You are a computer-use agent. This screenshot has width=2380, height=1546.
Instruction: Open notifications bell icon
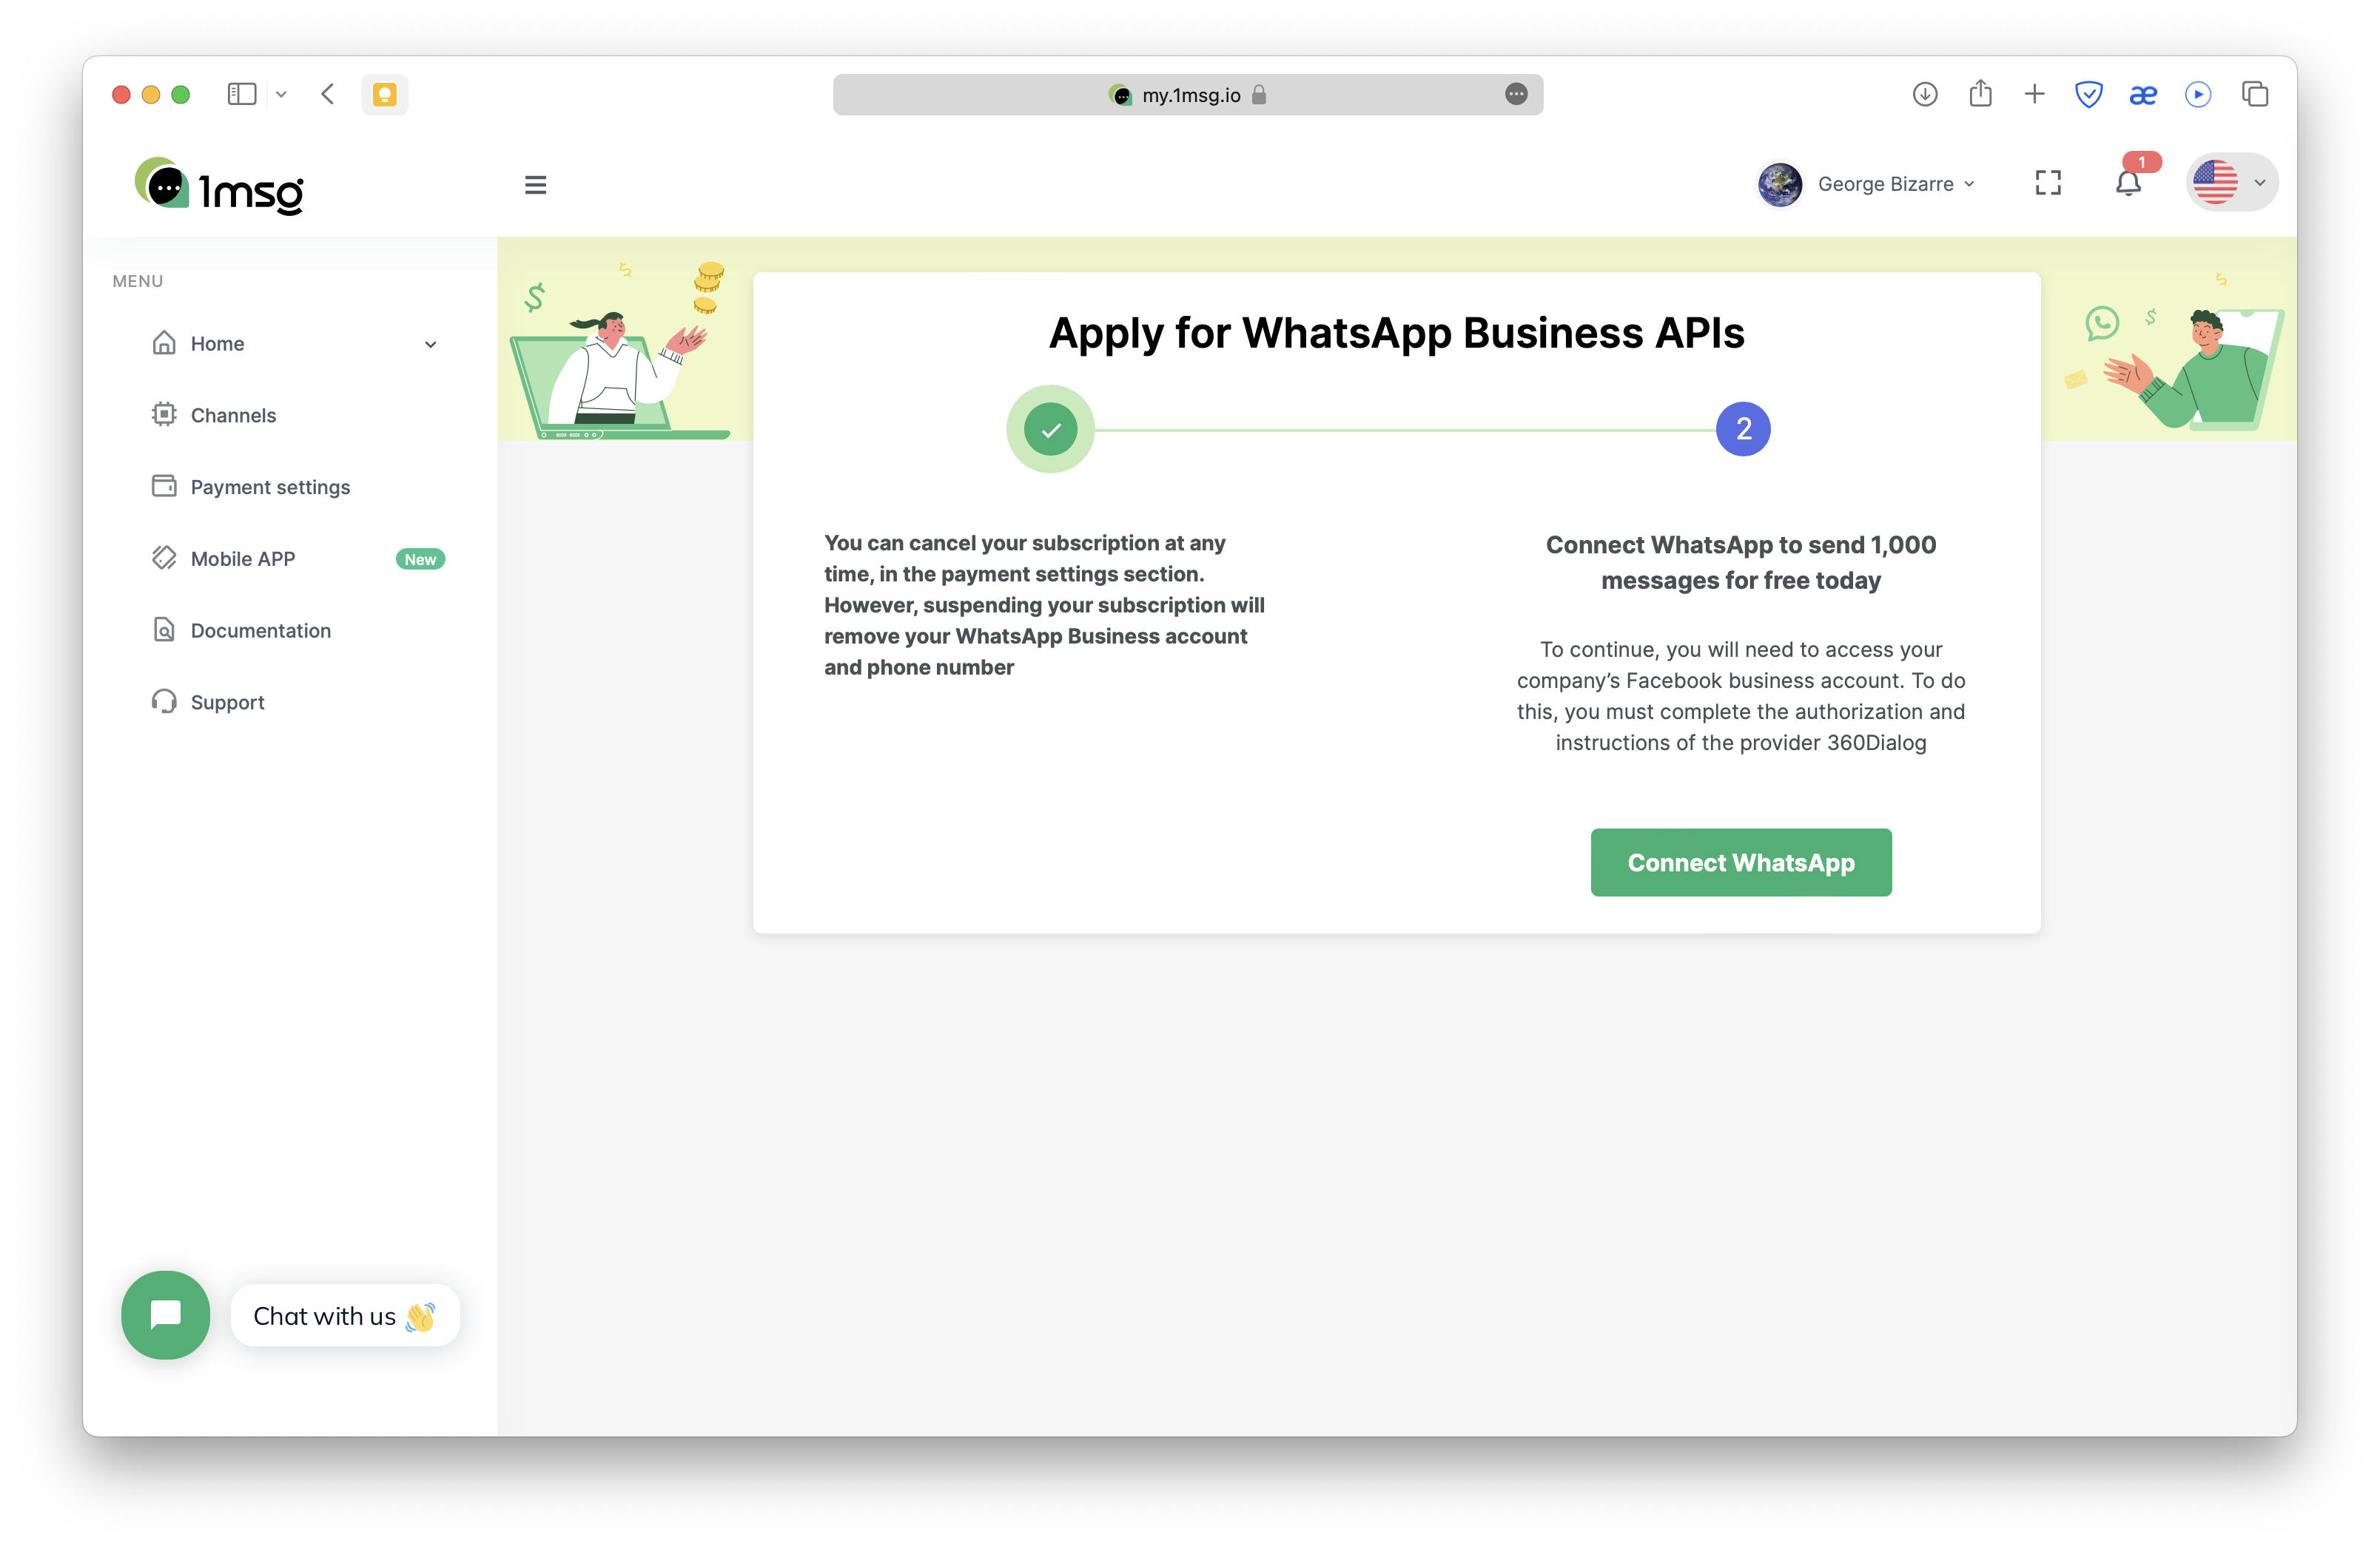click(x=2128, y=184)
